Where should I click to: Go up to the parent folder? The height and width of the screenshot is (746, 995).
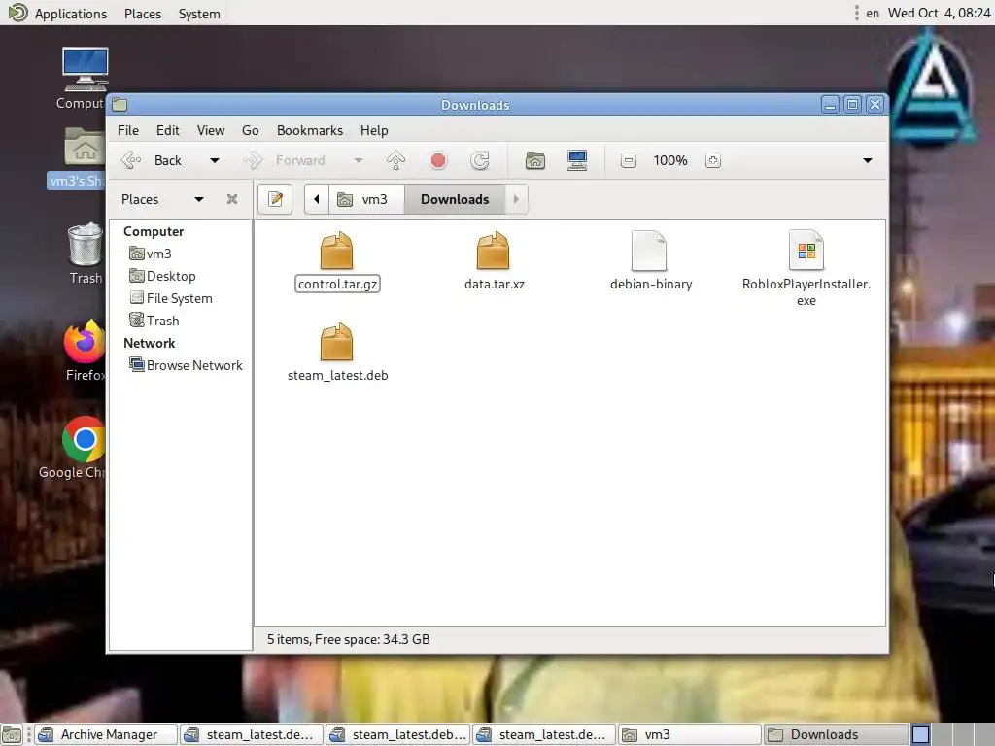[396, 160]
